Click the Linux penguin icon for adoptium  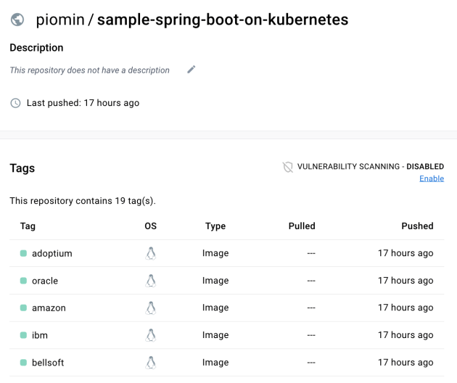(151, 253)
